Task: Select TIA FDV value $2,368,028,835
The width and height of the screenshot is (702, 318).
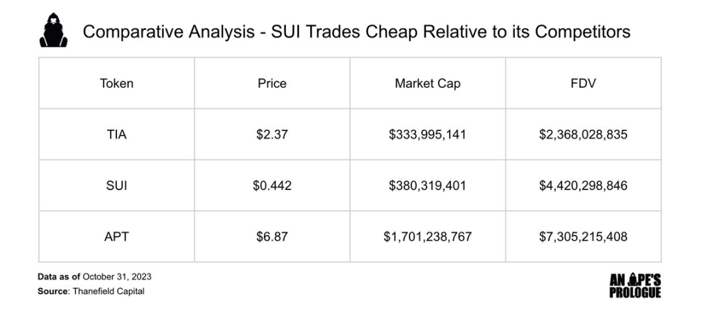Action: tap(583, 134)
